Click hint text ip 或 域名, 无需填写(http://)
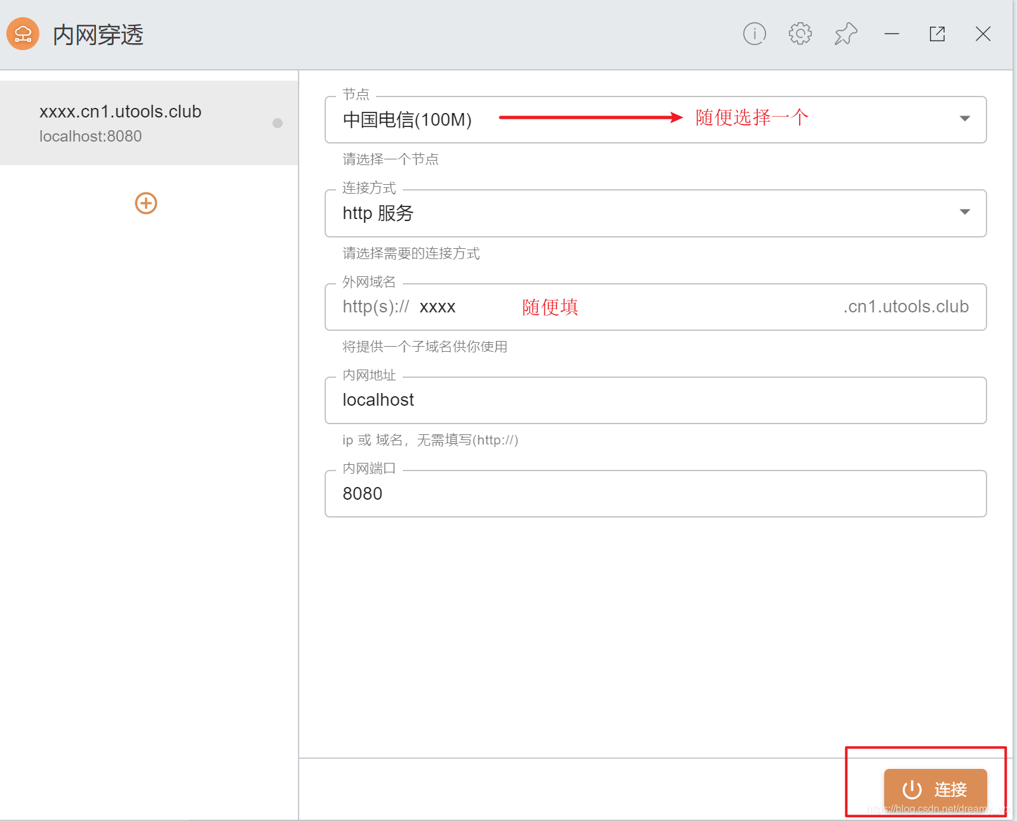This screenshot has height=821, width=1017. tap(430, 440)
